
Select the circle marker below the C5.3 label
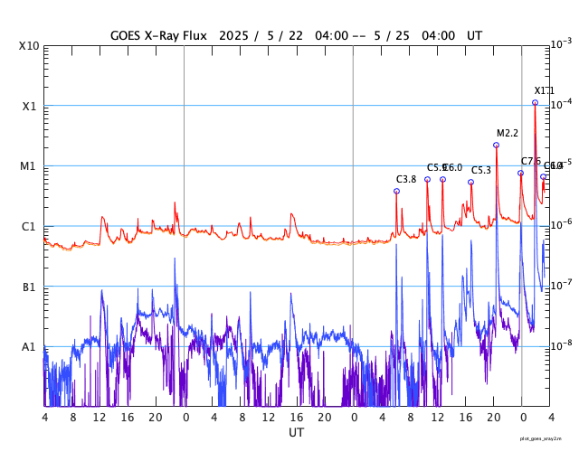click(x=470, y=183)
